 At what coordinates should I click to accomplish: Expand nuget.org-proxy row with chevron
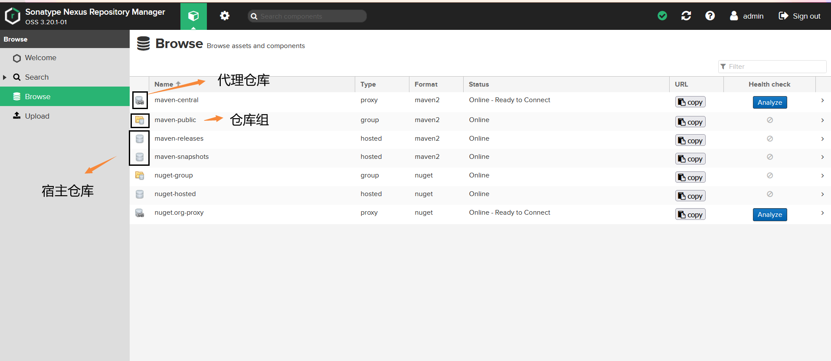pos(822,213)
